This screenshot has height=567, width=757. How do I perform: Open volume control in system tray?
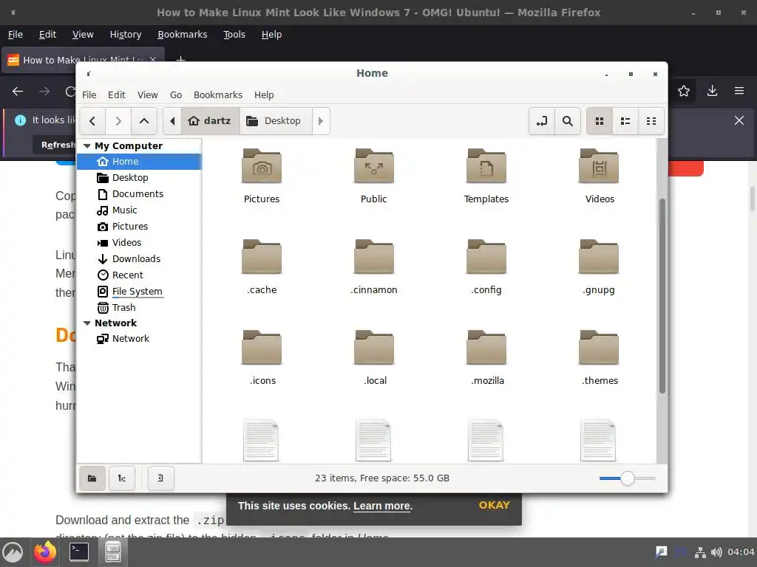[x=716, y=552]
